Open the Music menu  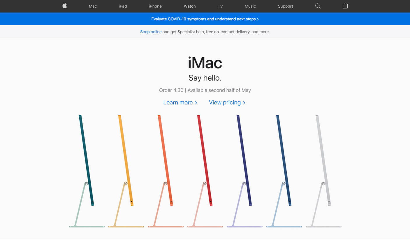pyautogui.click(x=250, y=6)
